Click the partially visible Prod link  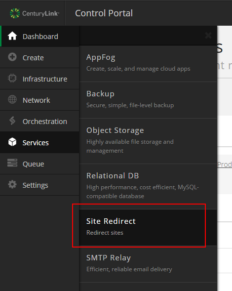pyautogui.click(x=225, y=165)
